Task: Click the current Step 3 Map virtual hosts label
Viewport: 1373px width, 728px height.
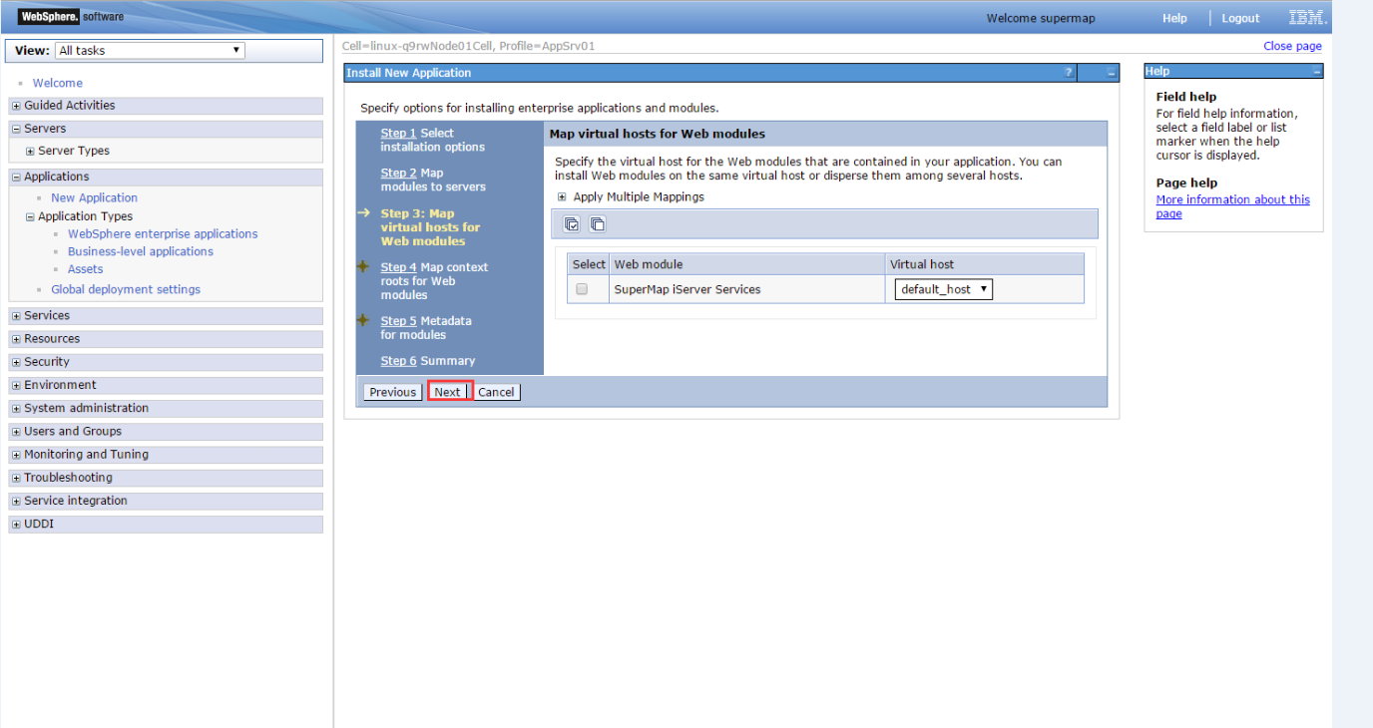Action: click(x=430, y=227)
